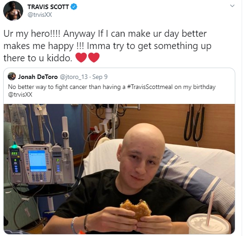Open the @jtoro_13 handle
This screenshot has height=236, width=243.
coord(74,77)
